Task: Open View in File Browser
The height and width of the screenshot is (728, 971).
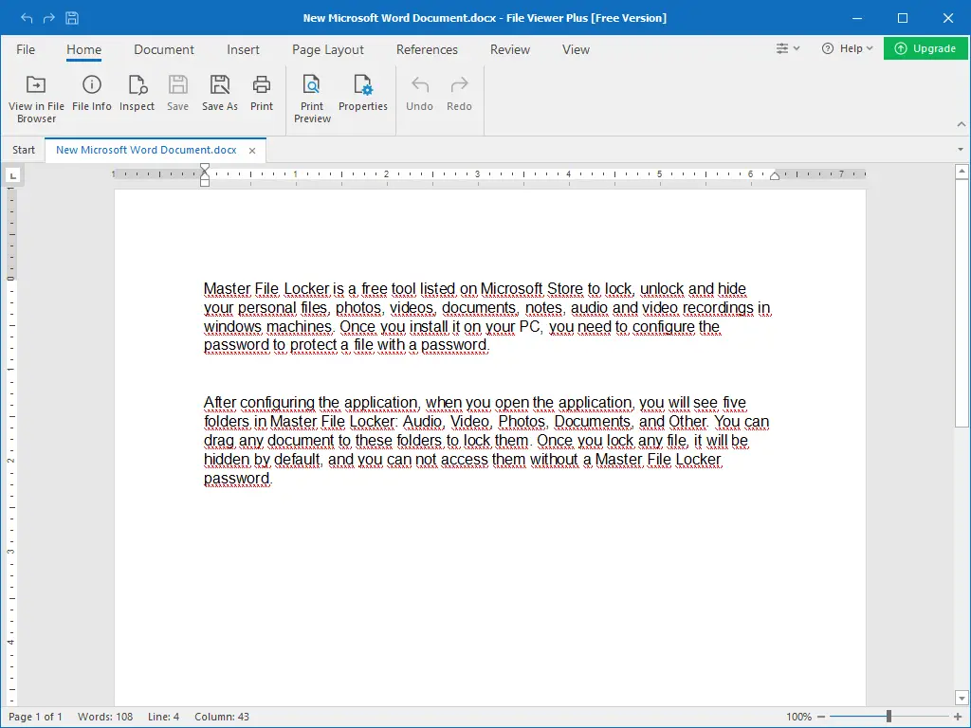Action: (x=36, y=99)
